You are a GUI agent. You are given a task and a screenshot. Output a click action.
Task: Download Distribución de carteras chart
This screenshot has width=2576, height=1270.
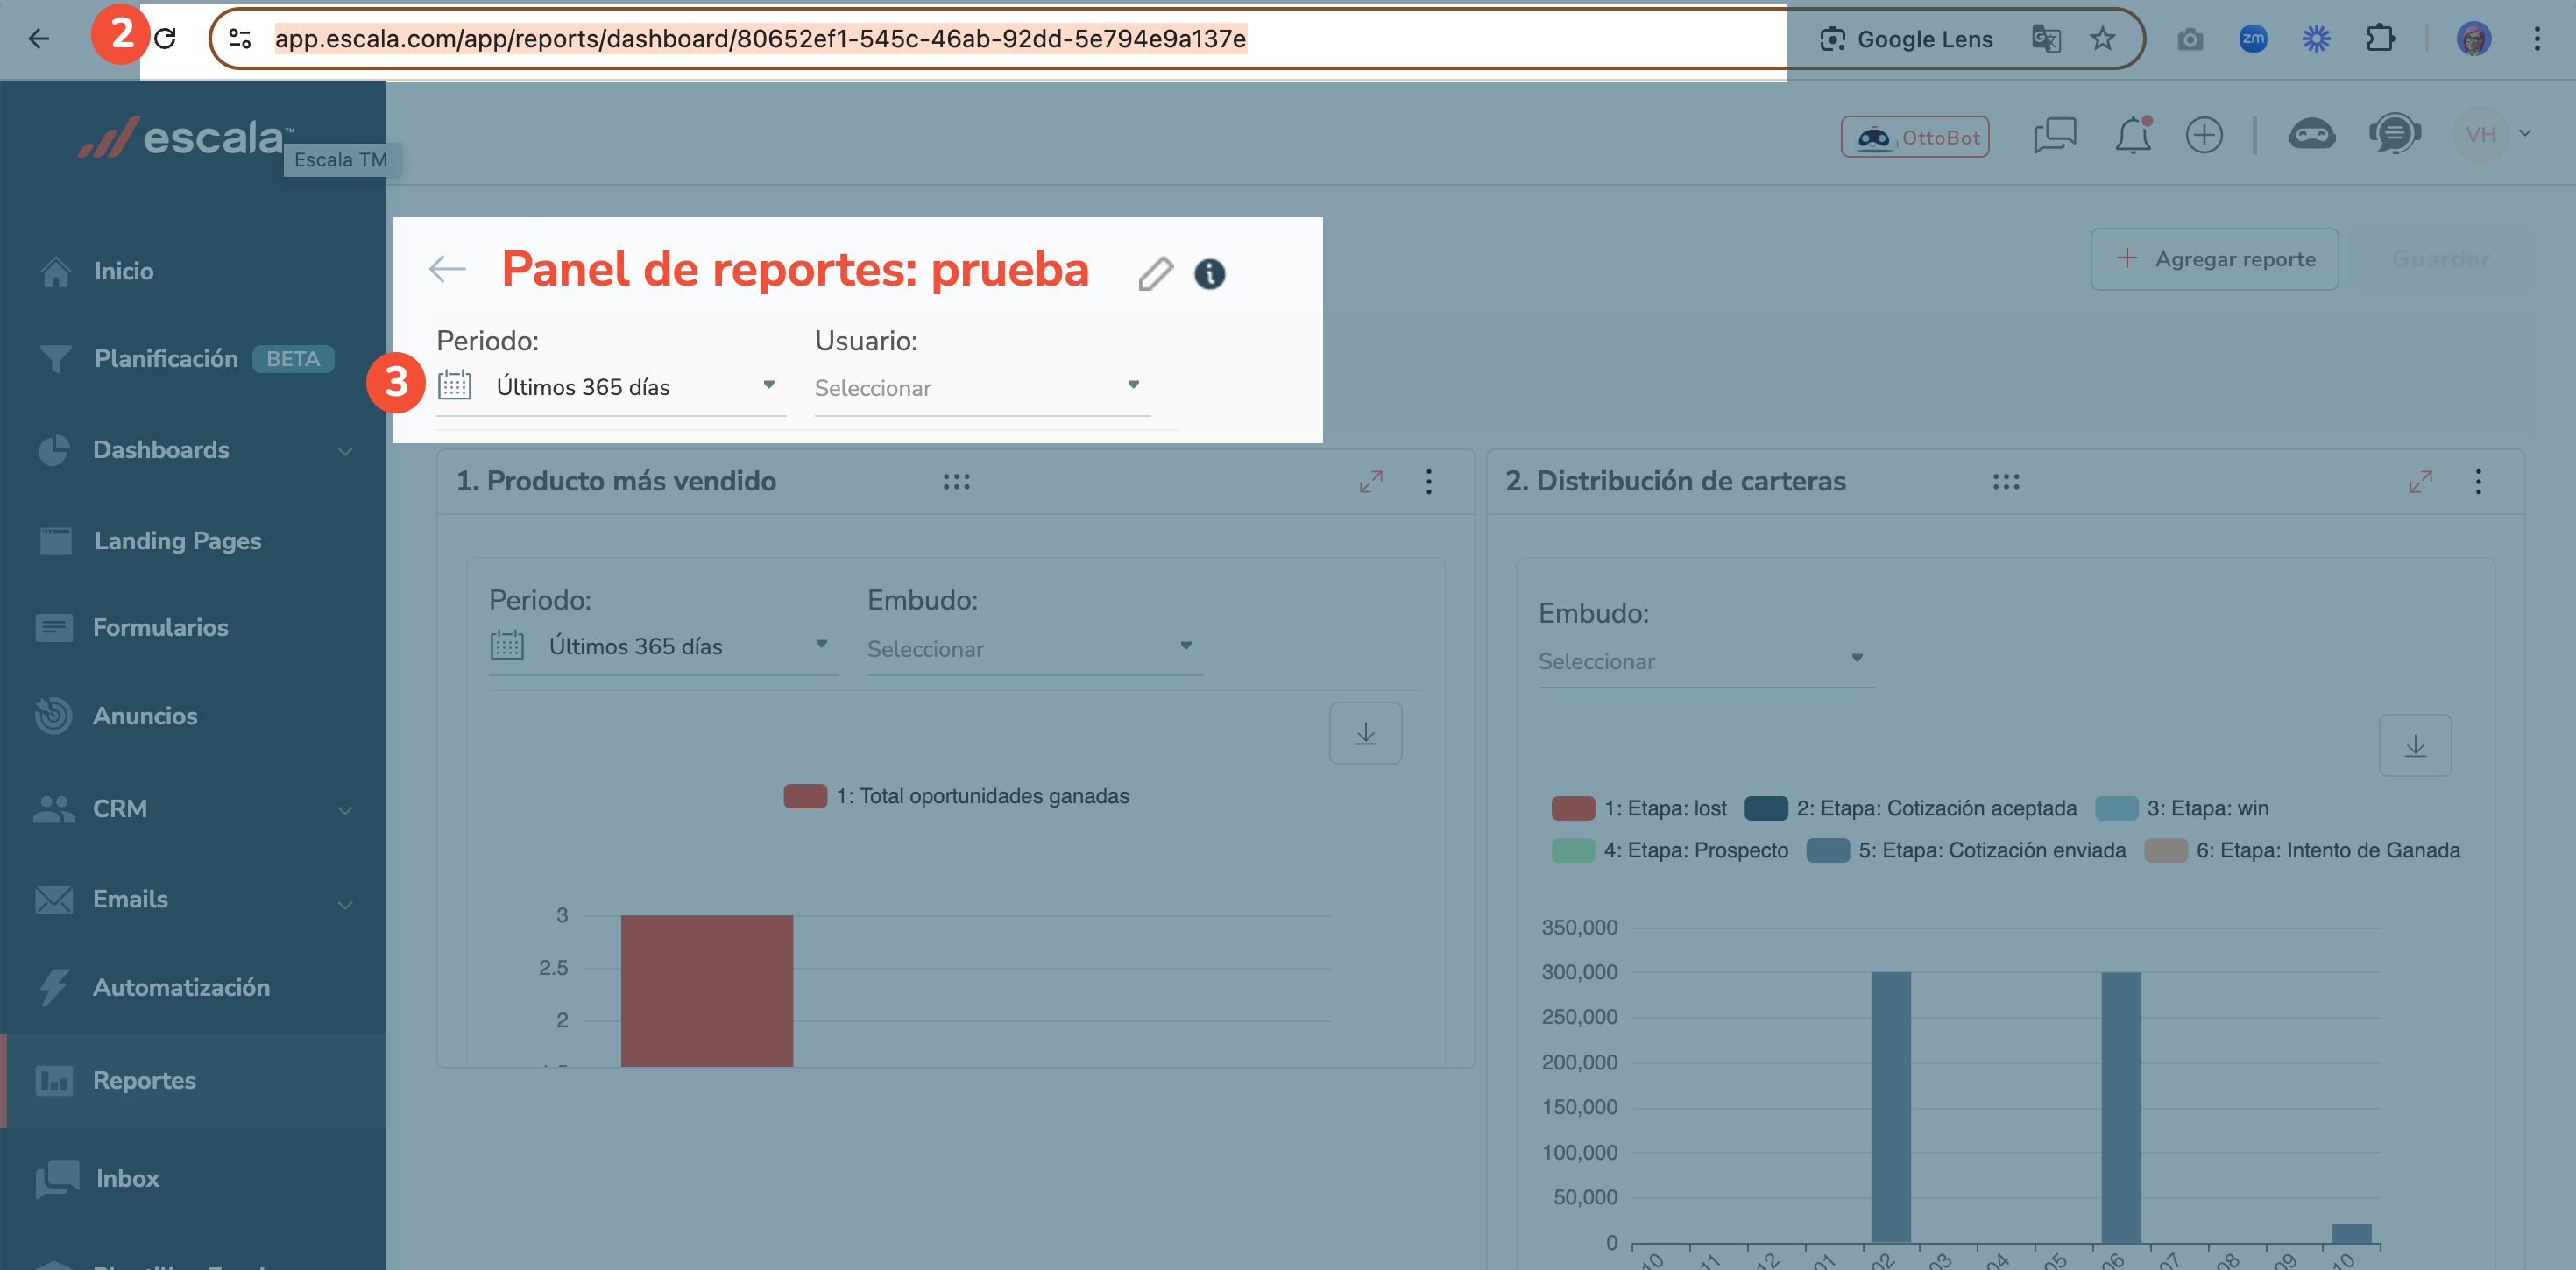click(x=2415, y=746)
